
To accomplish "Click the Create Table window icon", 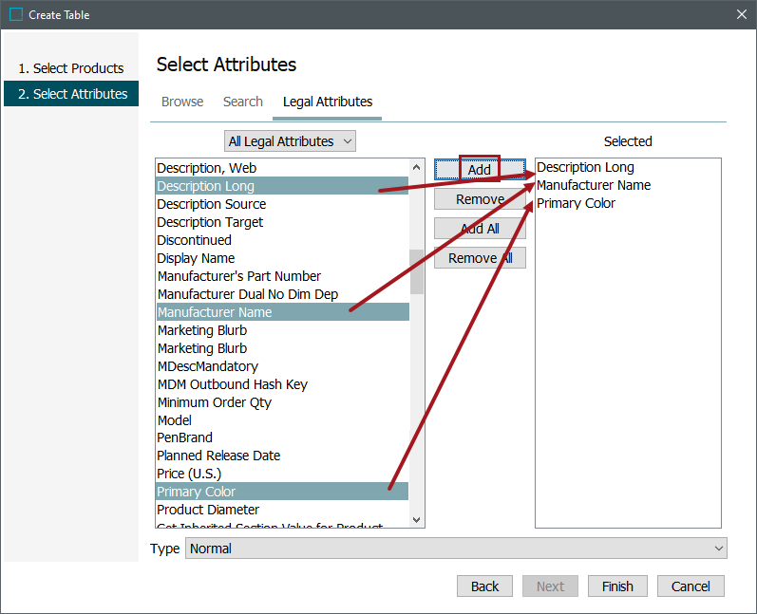I will pos(15,14).
